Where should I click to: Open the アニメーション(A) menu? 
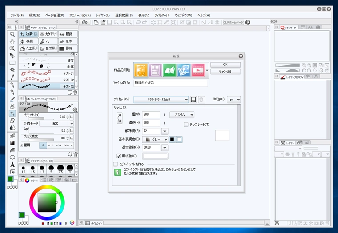[80, 15]
